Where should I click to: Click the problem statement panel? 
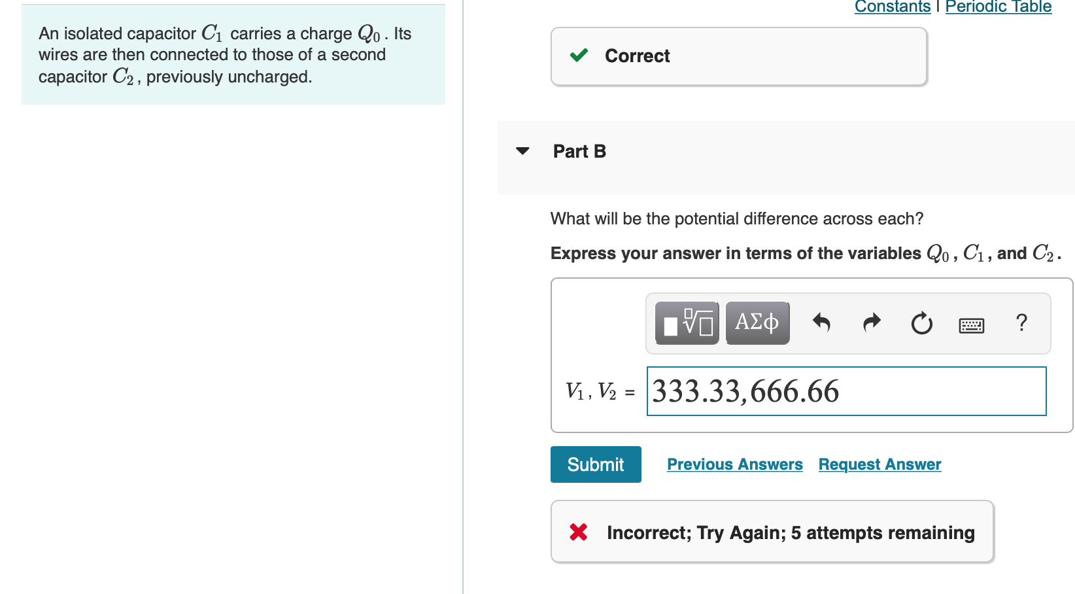coord(233,54)
